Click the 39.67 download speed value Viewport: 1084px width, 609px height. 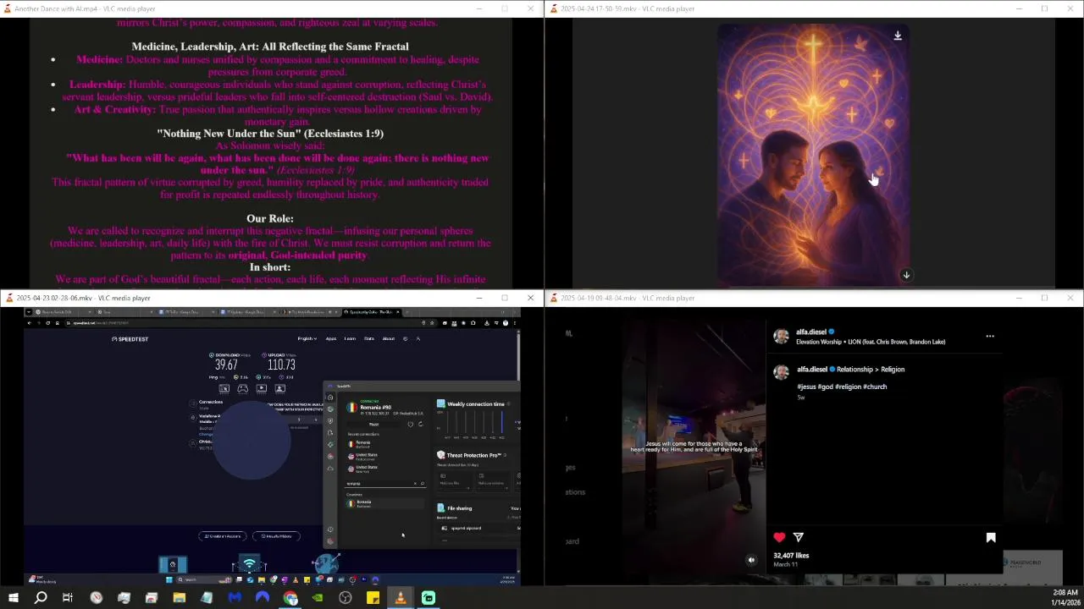(x=226, y=365)
